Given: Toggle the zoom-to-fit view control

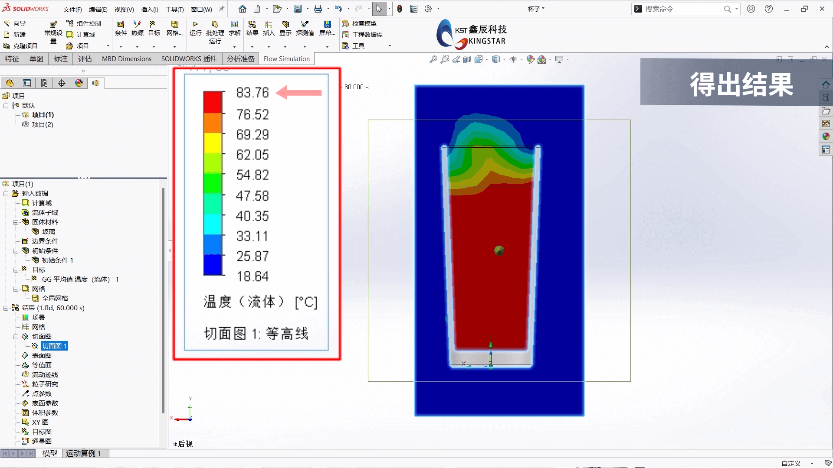Looking at the screenshot, I should 433,59.
